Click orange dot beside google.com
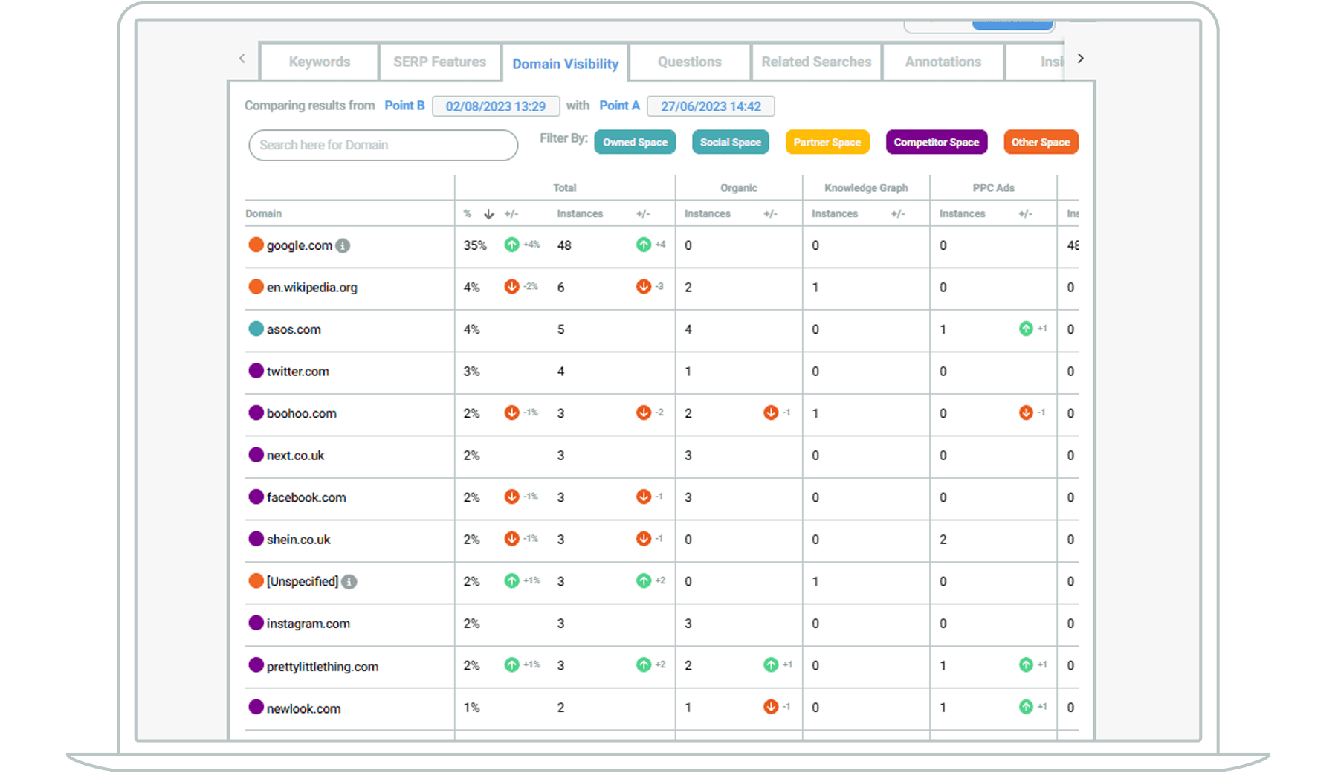This screenshot has height=773, width=1338. tap(256, 245)
